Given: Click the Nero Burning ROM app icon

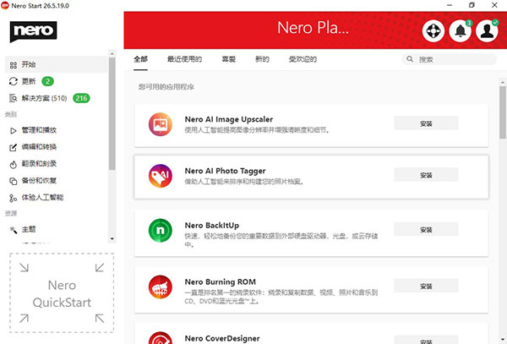Looking at the screenshot, I should pyautogui.click(x=161, y=287).
